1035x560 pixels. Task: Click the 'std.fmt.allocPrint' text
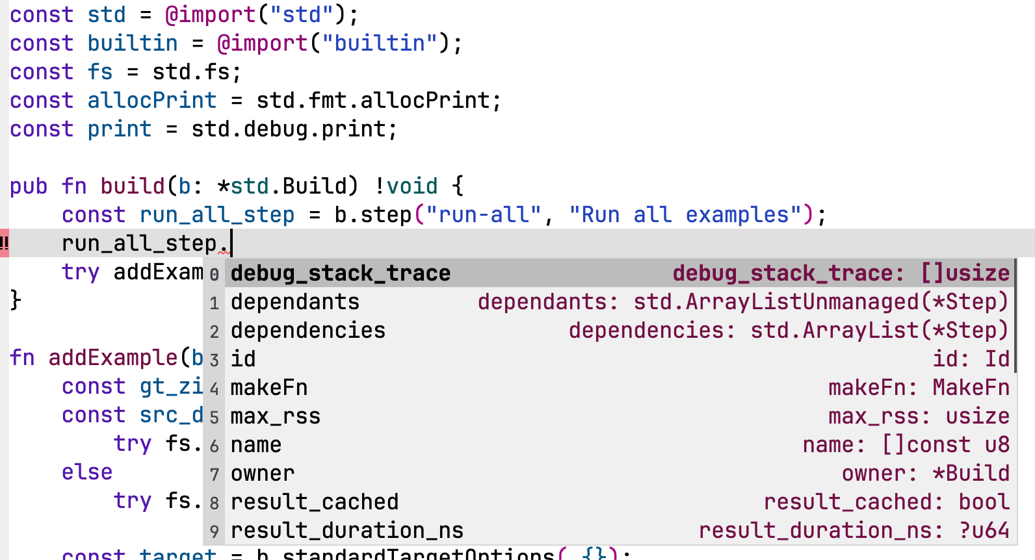coord(373,100)
